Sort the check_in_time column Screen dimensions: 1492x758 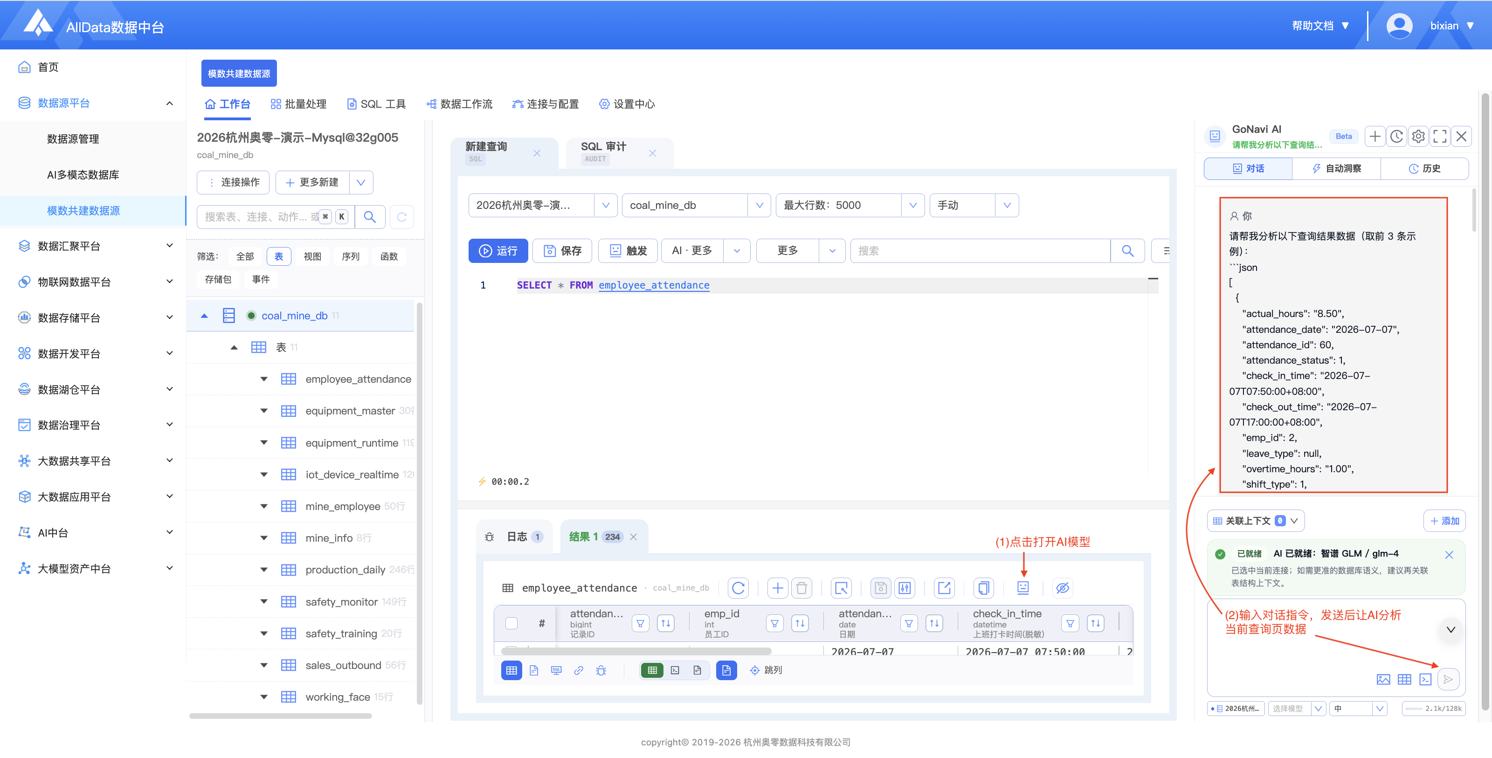[x=1095, y=623]
